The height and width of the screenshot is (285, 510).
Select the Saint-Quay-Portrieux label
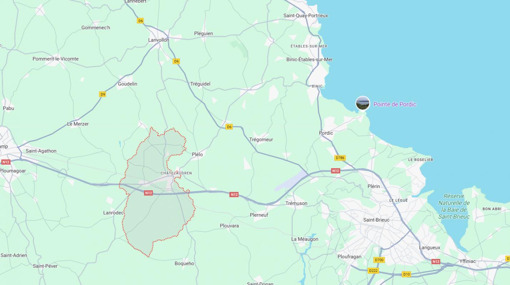click(x=306, y=16)
